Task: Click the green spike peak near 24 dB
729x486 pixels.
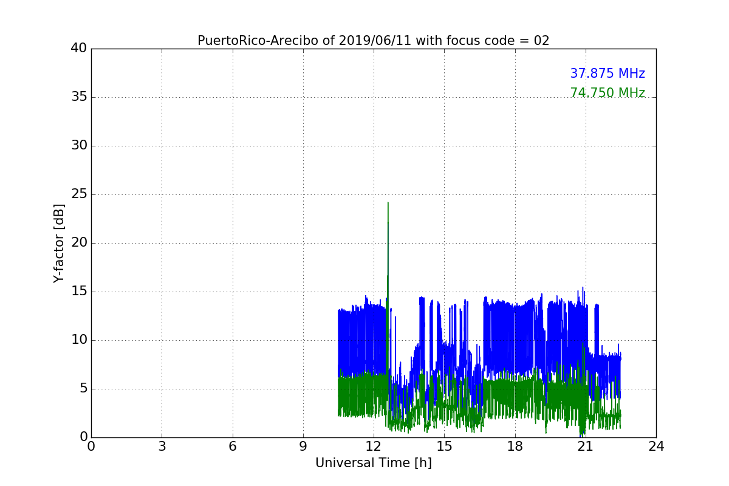Action: pos(388,203)
